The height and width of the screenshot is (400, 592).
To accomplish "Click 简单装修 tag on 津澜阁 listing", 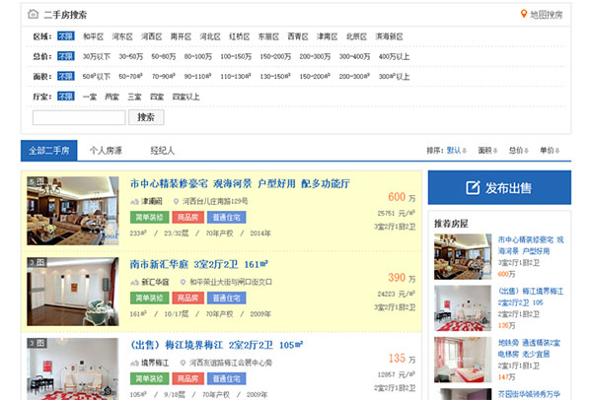I will click(x=150, y=217).
